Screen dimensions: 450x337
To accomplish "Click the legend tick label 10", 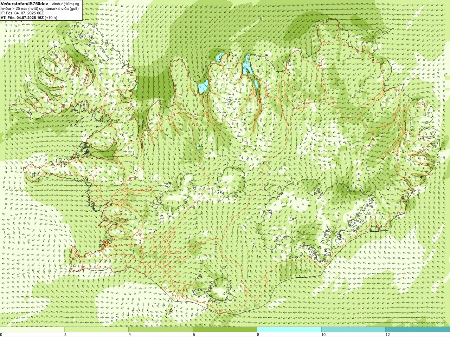I will pos(323,335).
